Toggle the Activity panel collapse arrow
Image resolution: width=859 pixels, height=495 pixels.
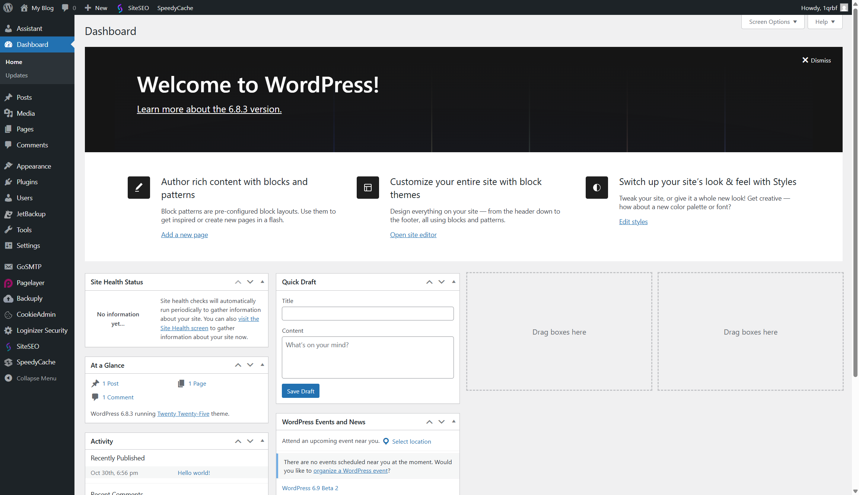pyautogui.click(x=263, y=441)
